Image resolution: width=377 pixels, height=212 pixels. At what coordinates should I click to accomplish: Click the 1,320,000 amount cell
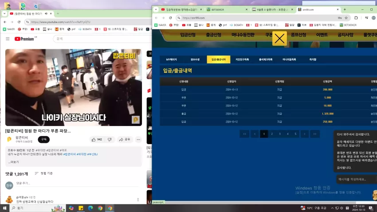coord(327,114)
